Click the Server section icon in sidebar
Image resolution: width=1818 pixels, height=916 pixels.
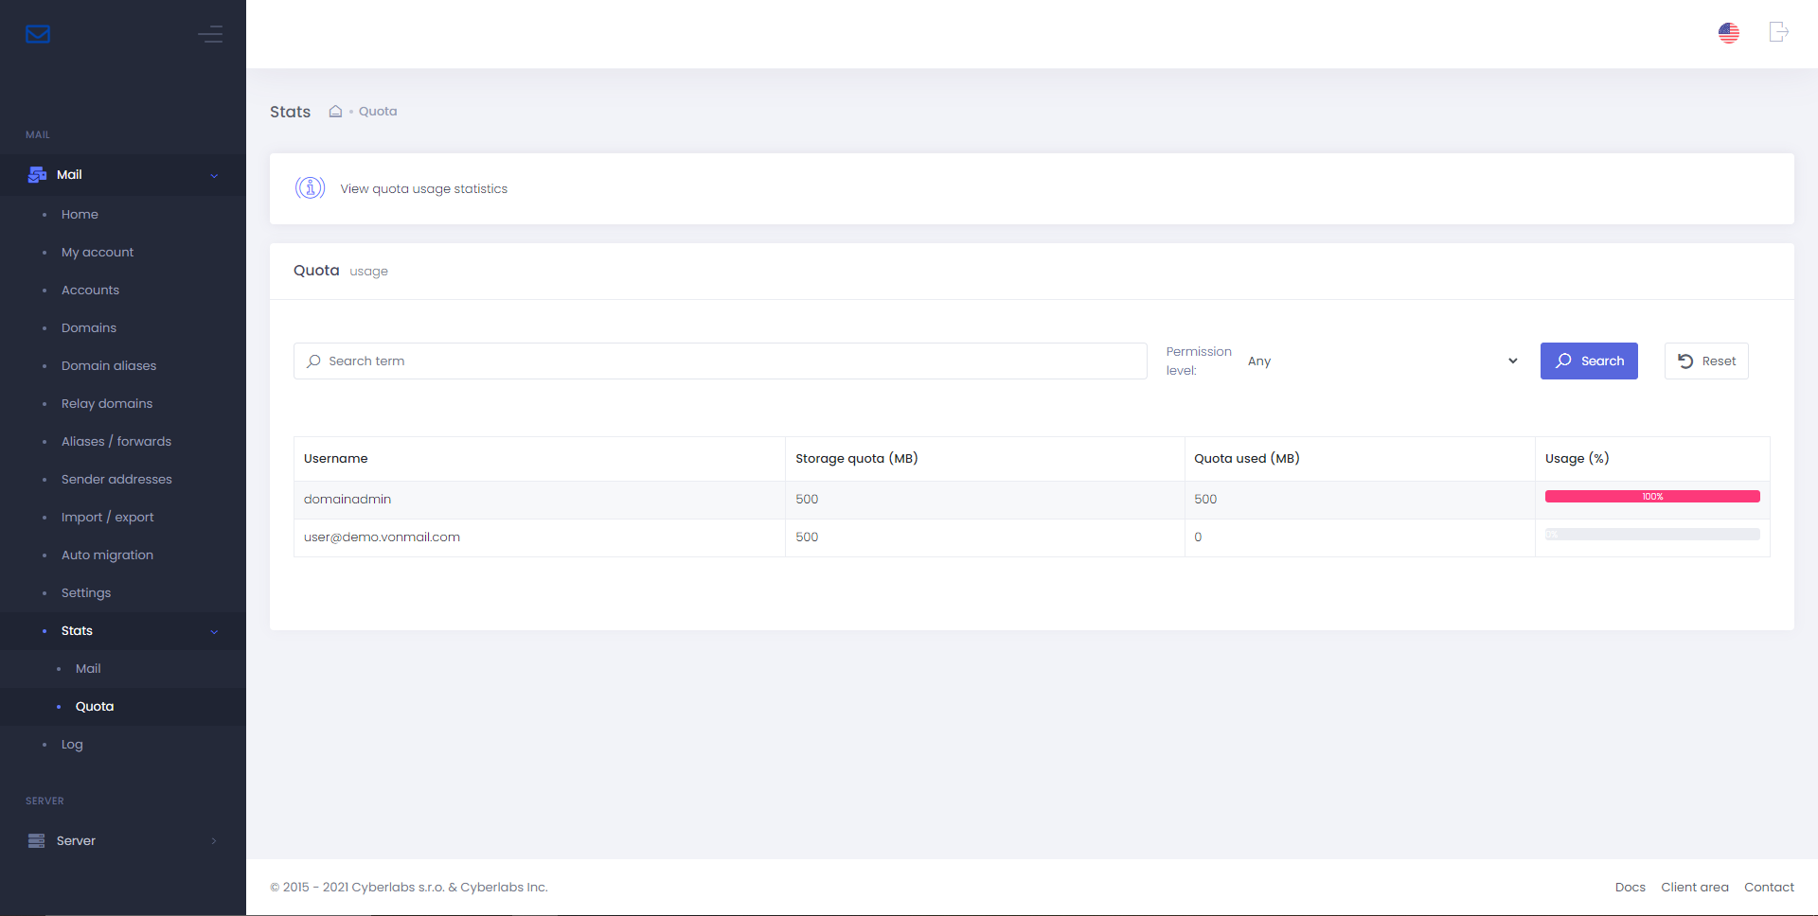click(x=37, y=840)
